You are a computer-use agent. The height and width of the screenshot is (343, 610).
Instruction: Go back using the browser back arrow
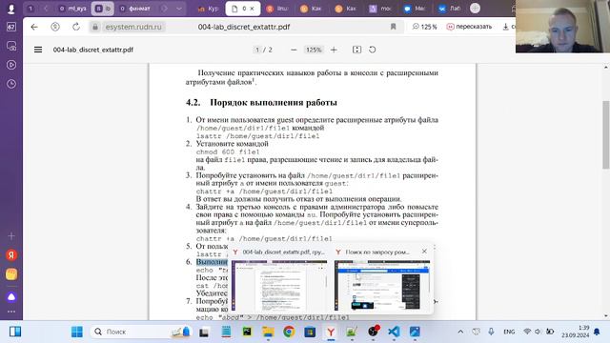[x=34, y=27]
